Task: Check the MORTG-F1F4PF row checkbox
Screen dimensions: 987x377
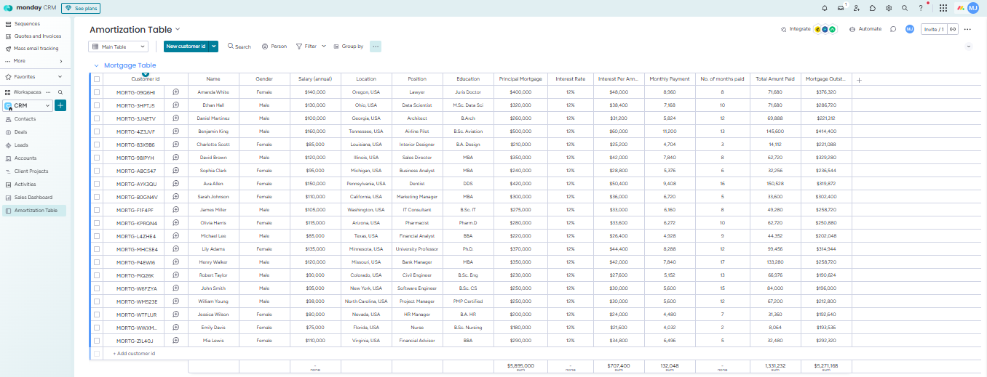Action: (x=97, y=210)
